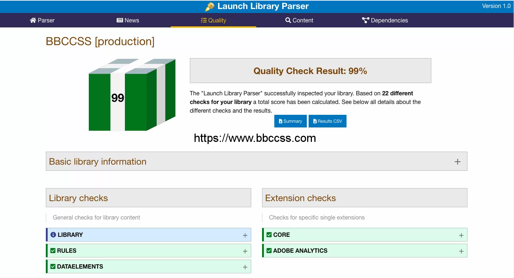Click the checklist icon beside Quality
The height and width of the screenshot is (278, 514).
pos(204,20)
